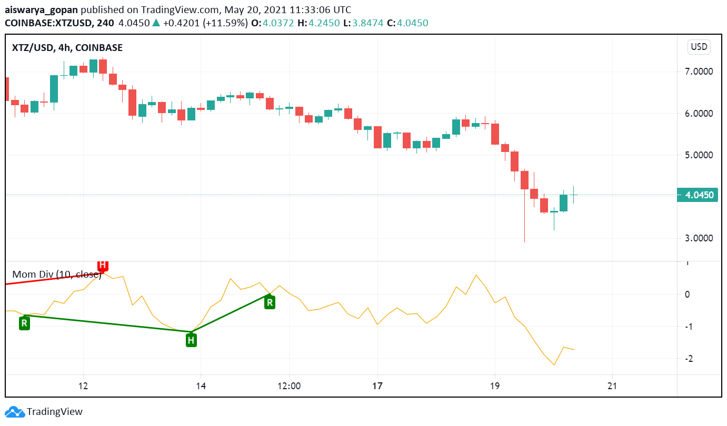Click the red H divergence marker
The image size is (727, 426).
103,265
